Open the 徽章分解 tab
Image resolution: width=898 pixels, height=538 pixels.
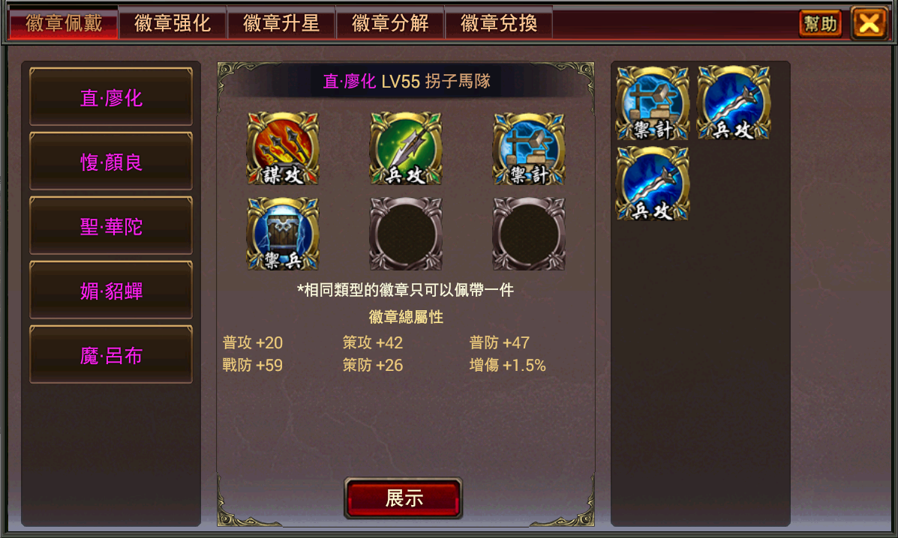pos(390,23)
